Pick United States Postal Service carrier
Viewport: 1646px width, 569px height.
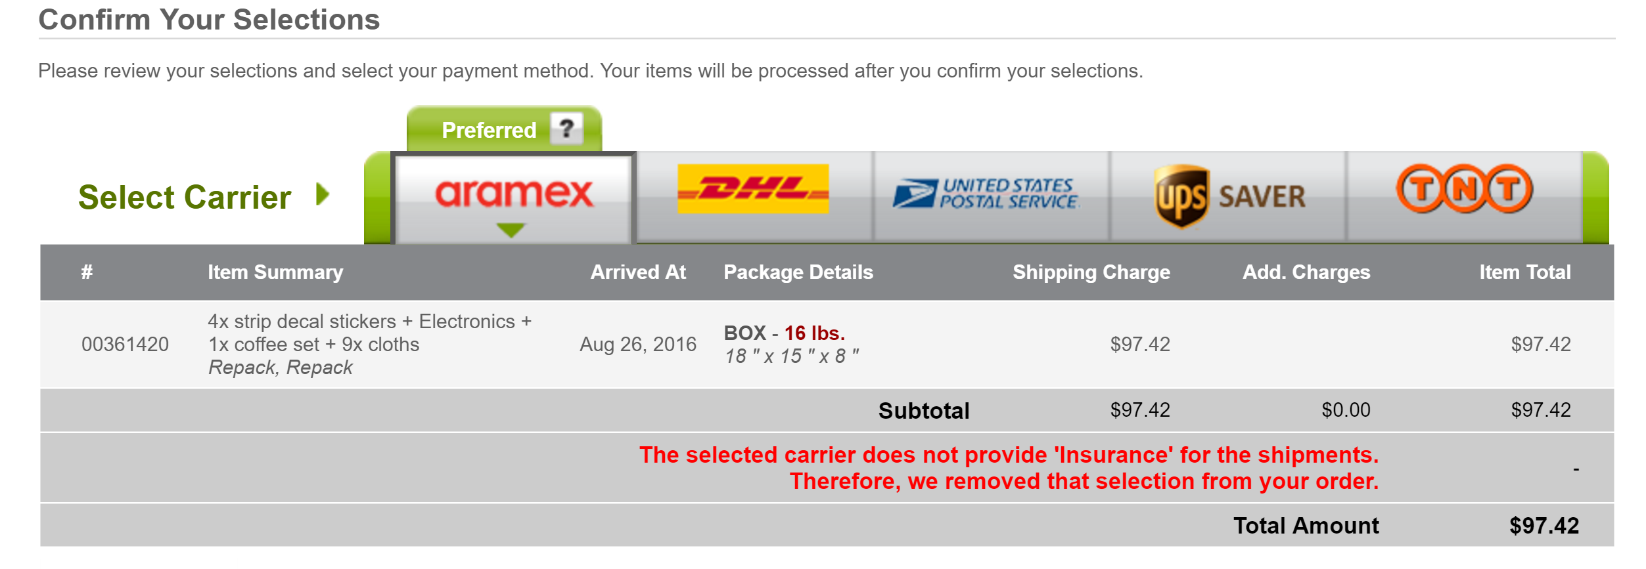coord(986,194)
